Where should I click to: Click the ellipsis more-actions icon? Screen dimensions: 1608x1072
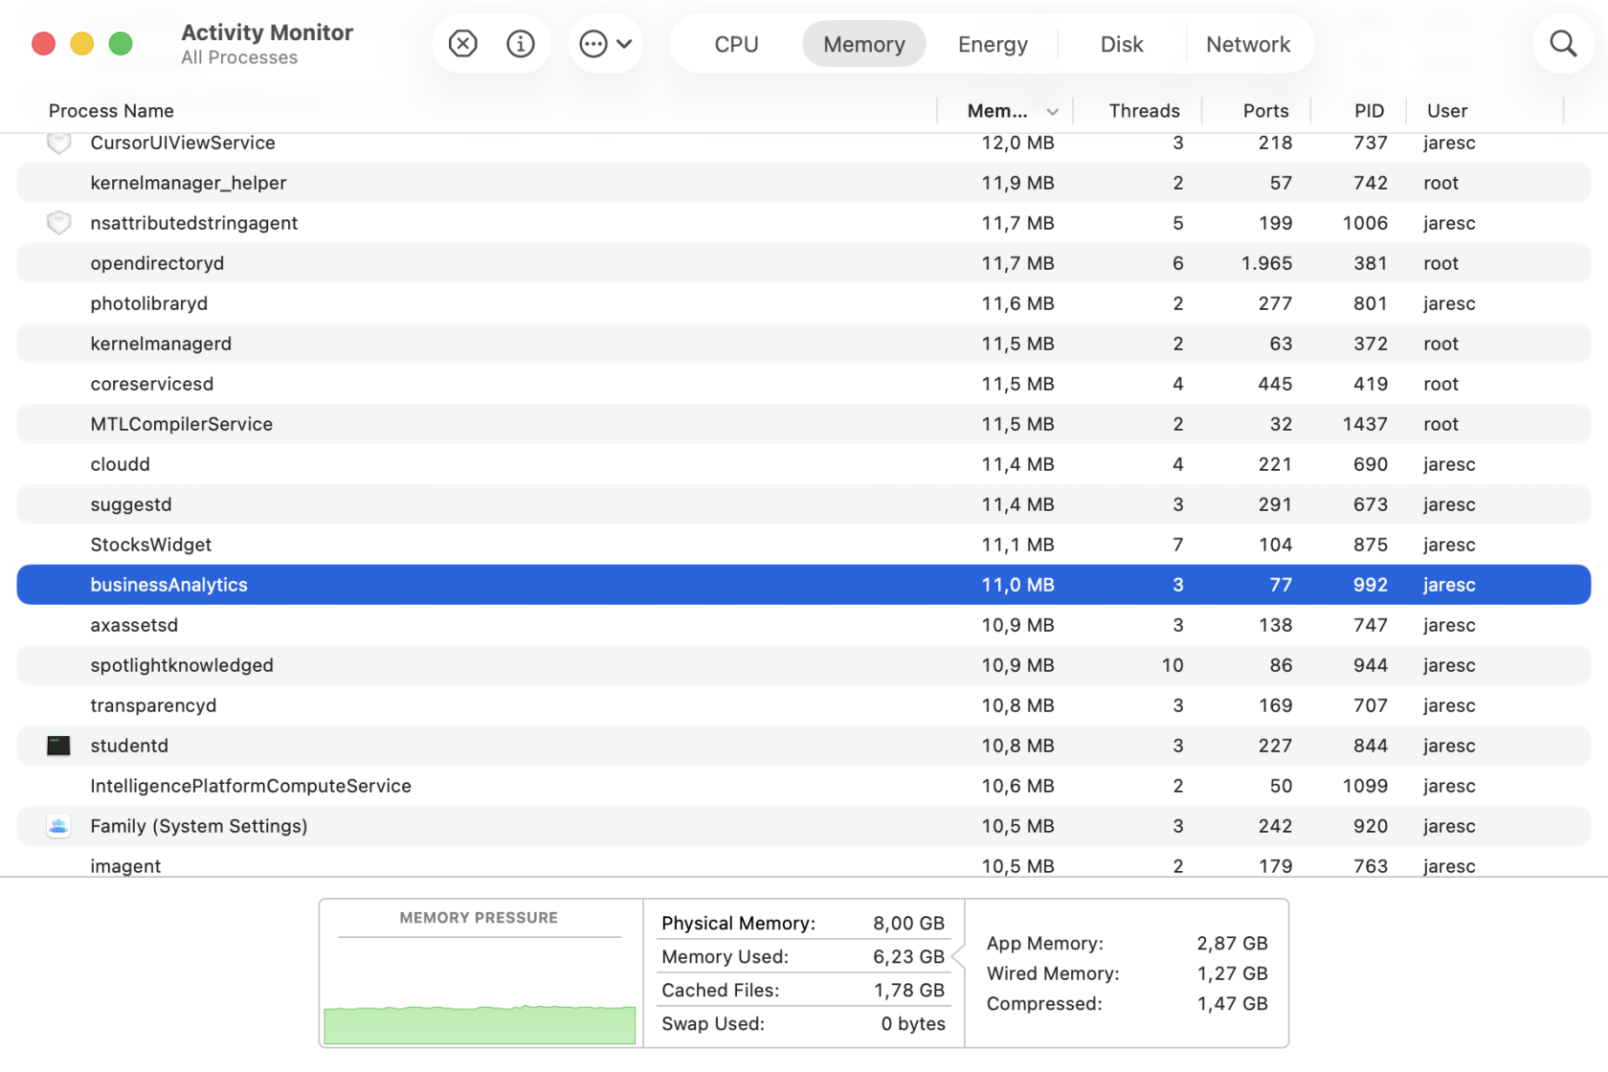593,44
